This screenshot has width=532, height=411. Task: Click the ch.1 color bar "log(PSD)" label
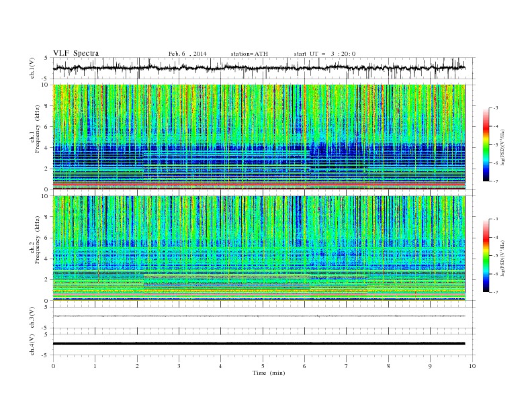click(x=502, y=147)
